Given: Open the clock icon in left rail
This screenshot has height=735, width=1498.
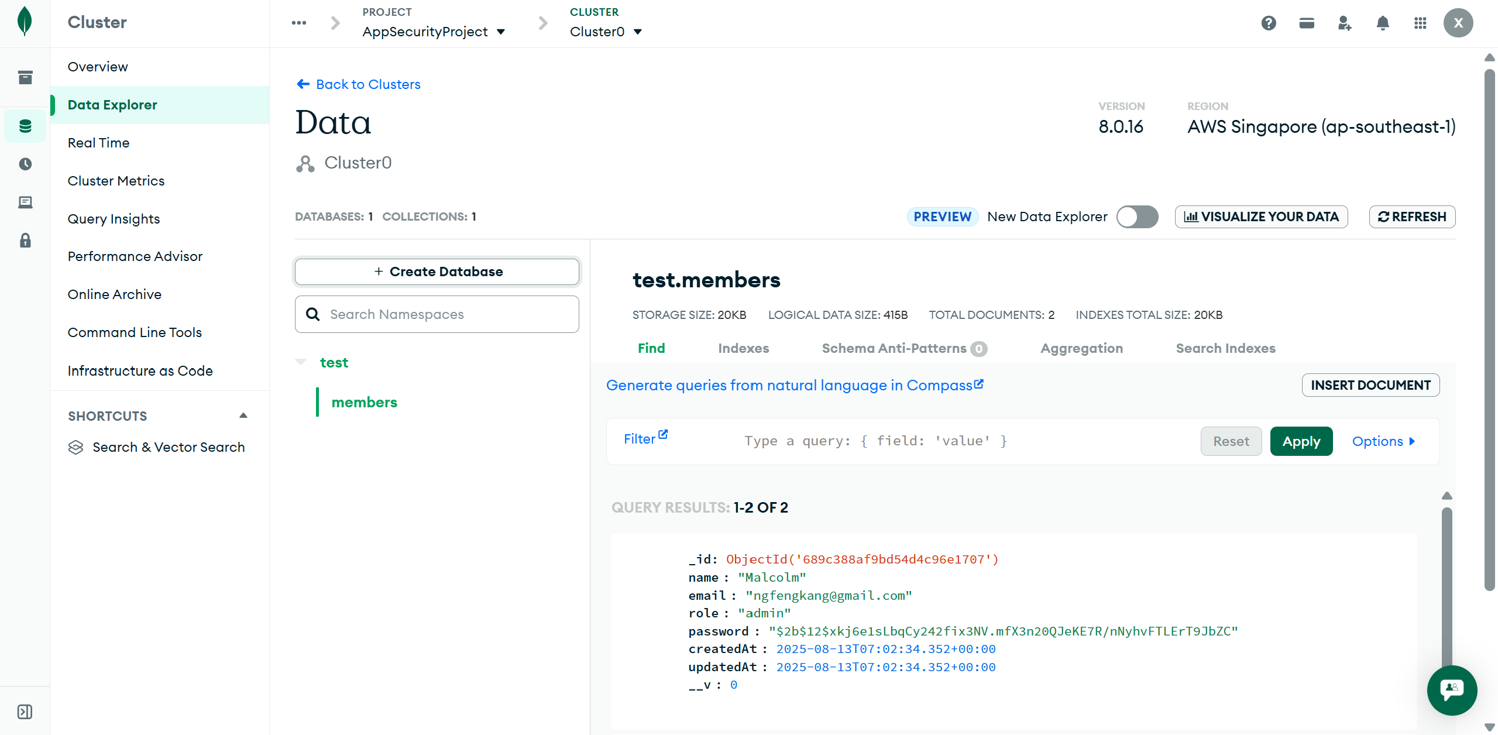Looking at the screenshot, I should [25, 164].
